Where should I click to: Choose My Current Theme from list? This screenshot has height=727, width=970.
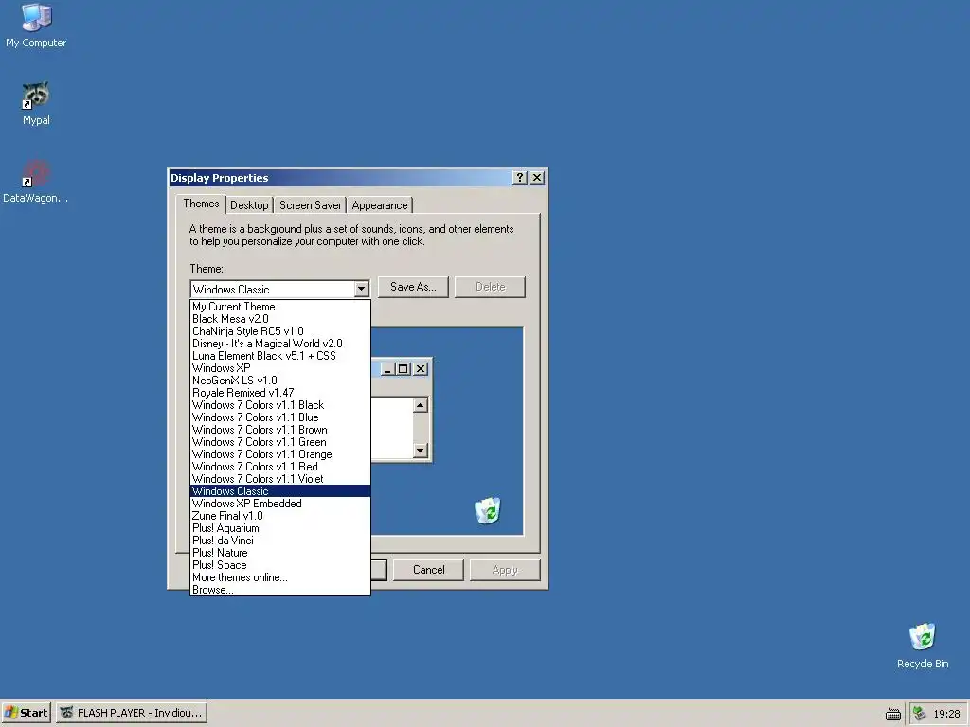280,307
